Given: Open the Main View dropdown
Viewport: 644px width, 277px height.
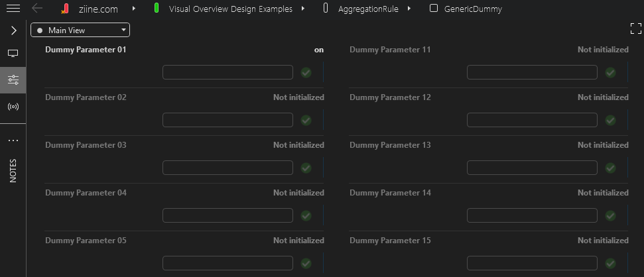Looking at the screenshot, I should tap(80, 30).
